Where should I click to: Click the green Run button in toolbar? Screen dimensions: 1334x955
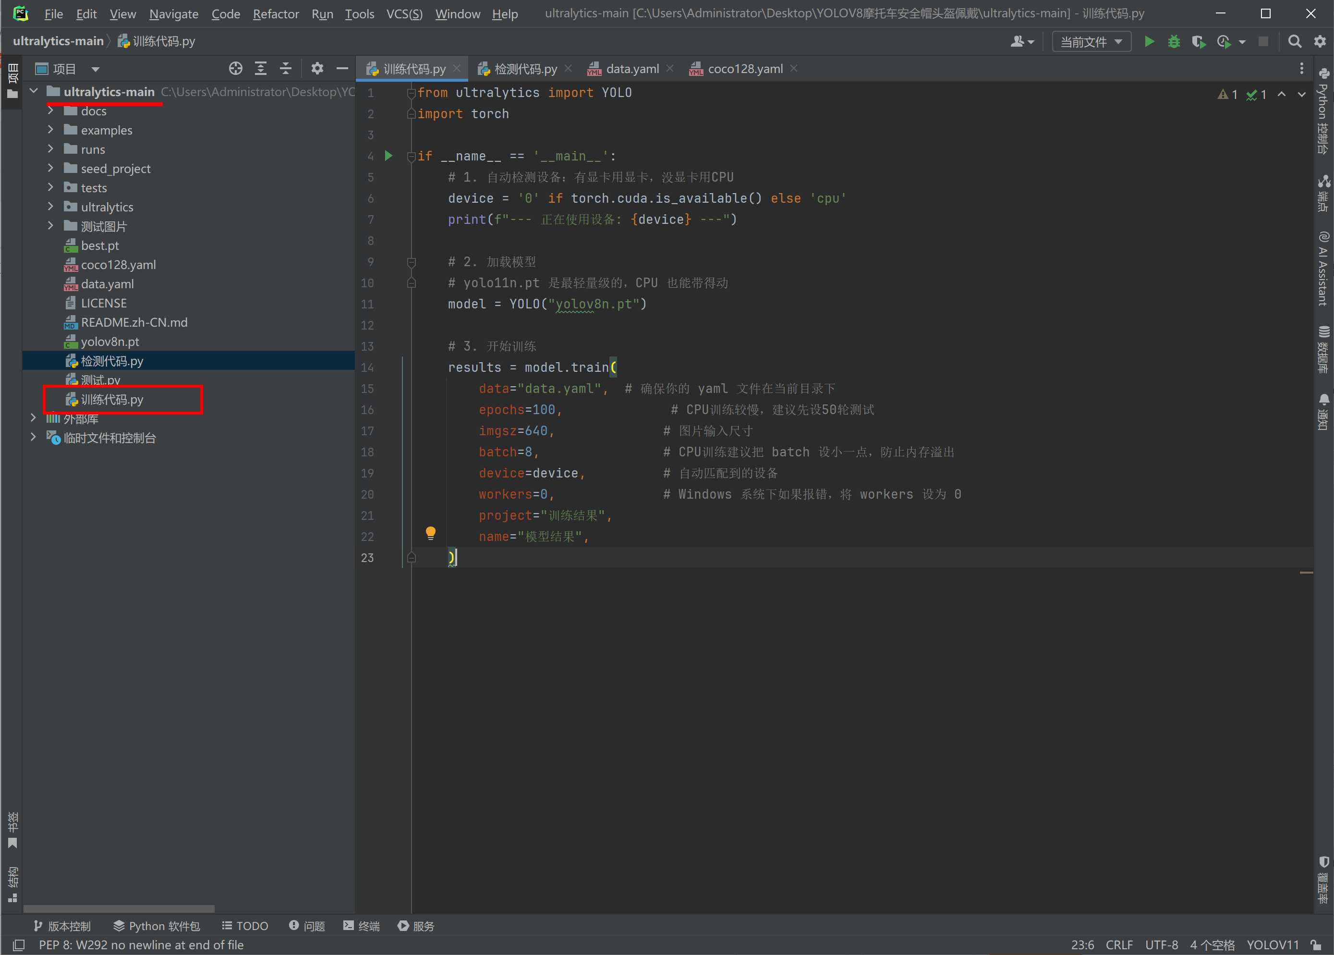click(x=1149, y=42)
